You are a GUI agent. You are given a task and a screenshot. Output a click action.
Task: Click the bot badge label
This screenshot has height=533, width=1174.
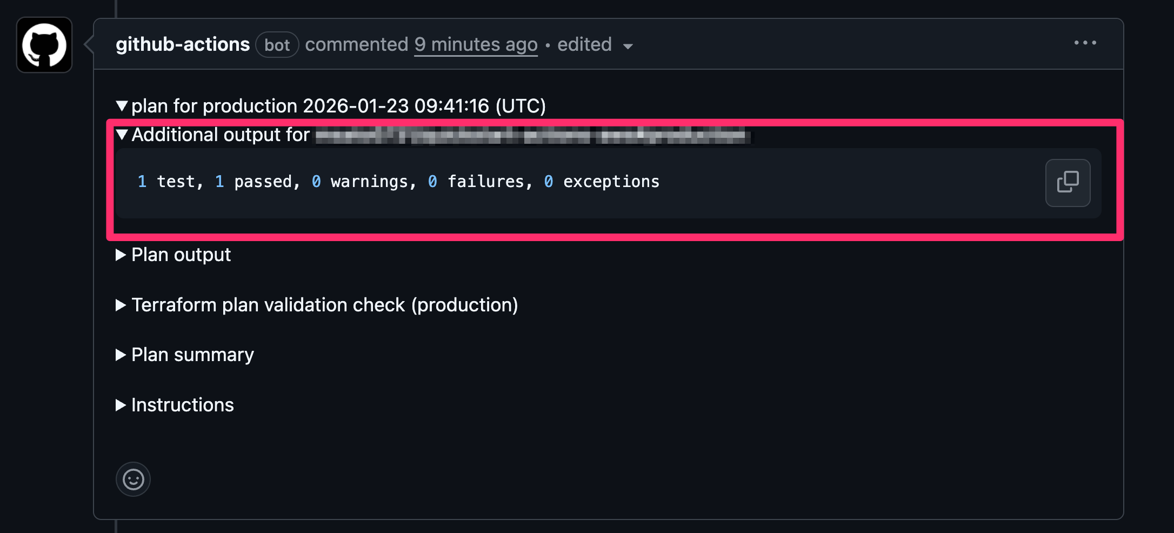(277, 45)
